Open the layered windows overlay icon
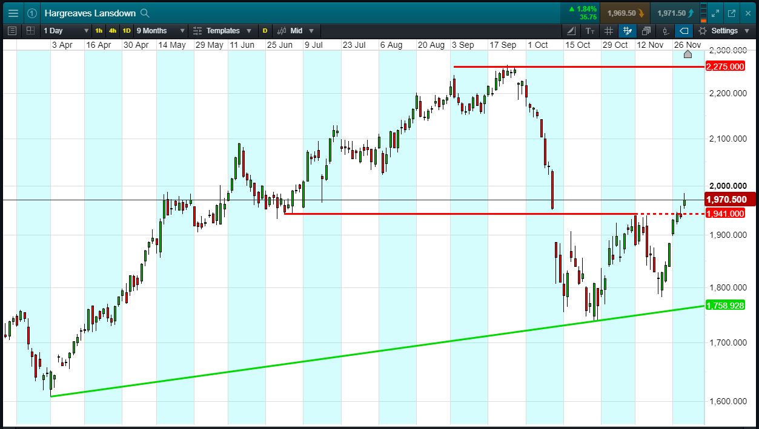This screenshot has width=759, height=429. click(646, 31)
